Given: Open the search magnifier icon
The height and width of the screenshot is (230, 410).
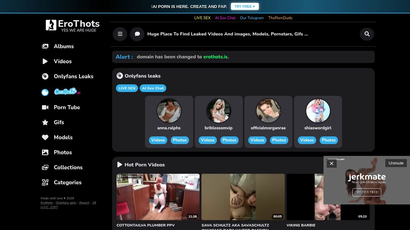Looking at the screenshot, I should tap(367, 34).
